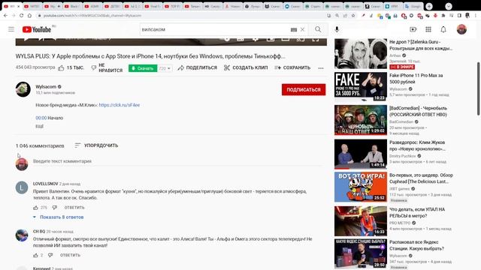Open LOVELLSNOV commenter profile name
This screenshot has height=270, width=481.
tap(45, 184)
